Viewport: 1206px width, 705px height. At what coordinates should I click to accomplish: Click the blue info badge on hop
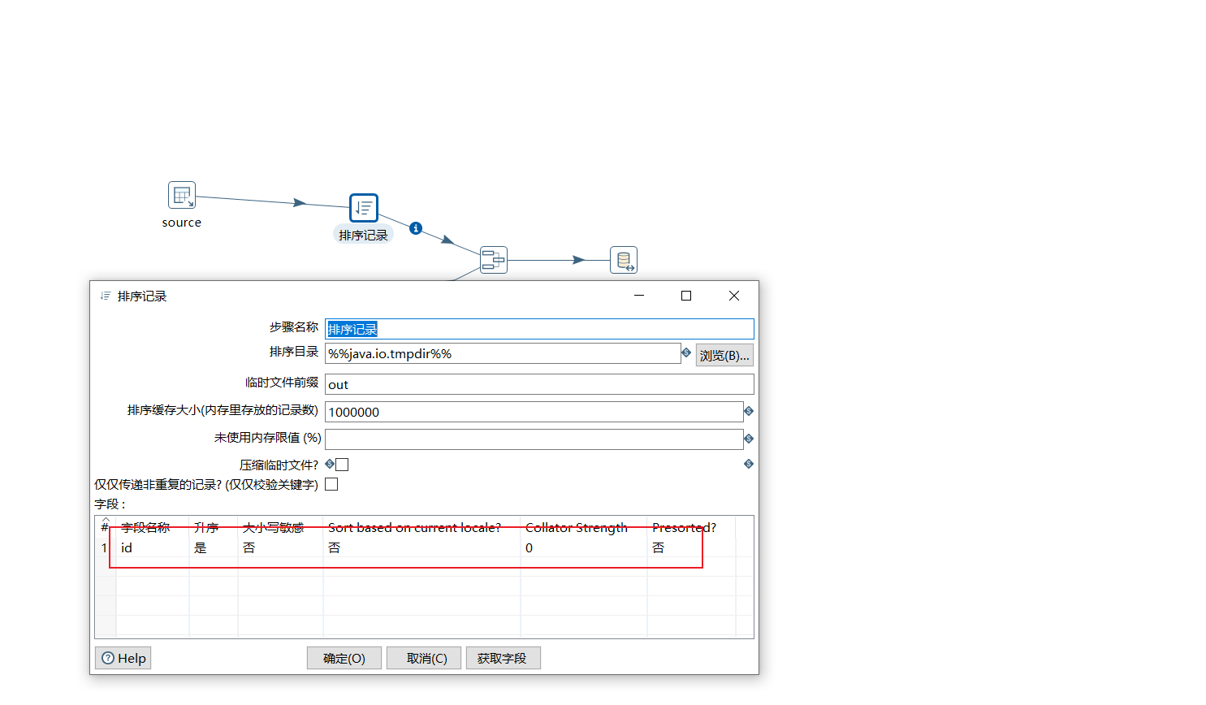pos(416,228)
